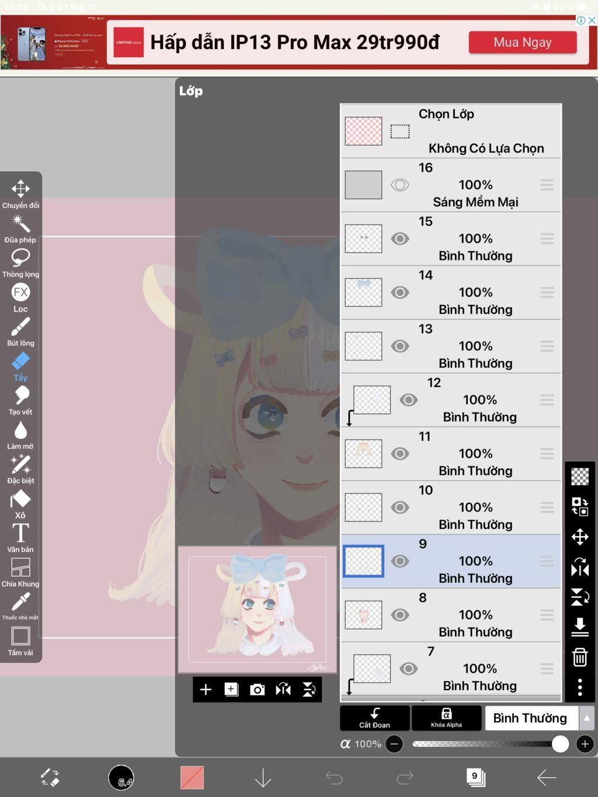Toggle visibility of layer 7
The height and width of the screenshot is (797, 598).
pyautogui.click(x=408, y=669)
